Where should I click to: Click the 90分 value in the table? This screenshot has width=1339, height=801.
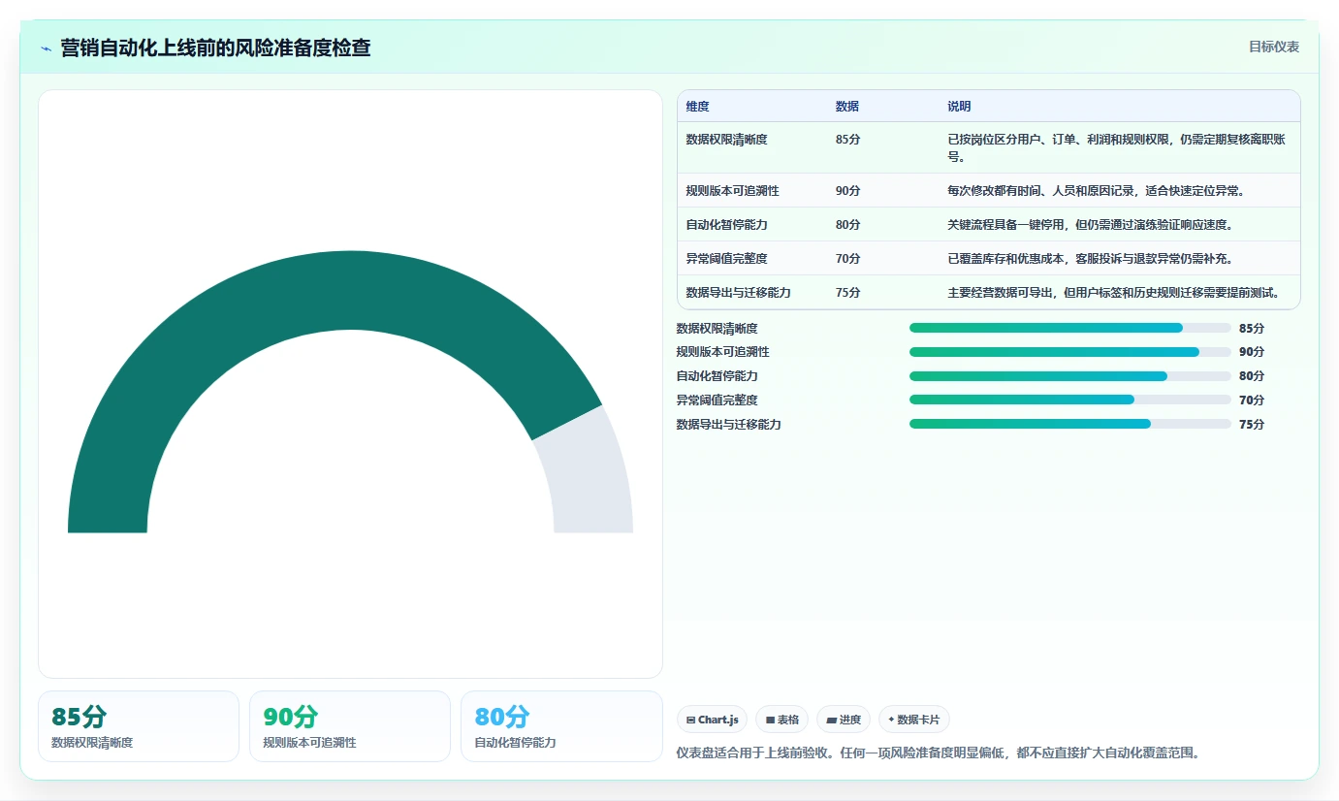(847, 191)
